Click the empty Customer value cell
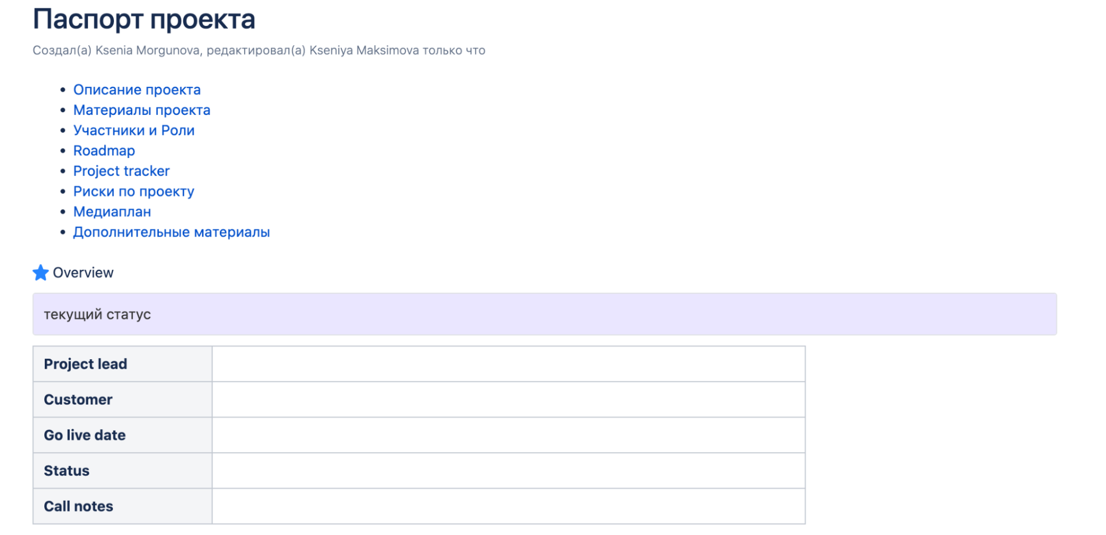 pyautogui.click(x=508, y=400)
